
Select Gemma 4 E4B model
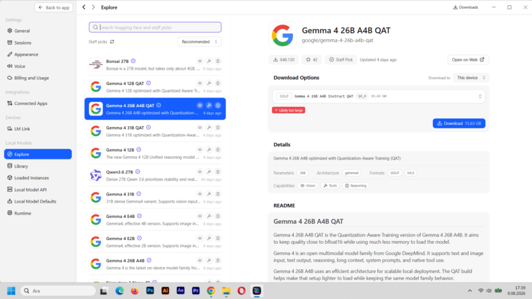(x=155, y=220)
